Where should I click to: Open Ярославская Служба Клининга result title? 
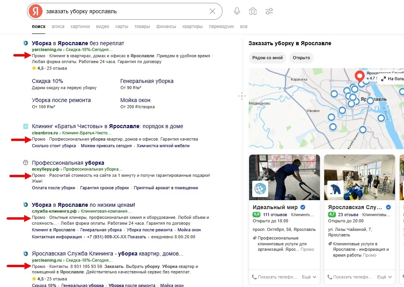(107, 254)
